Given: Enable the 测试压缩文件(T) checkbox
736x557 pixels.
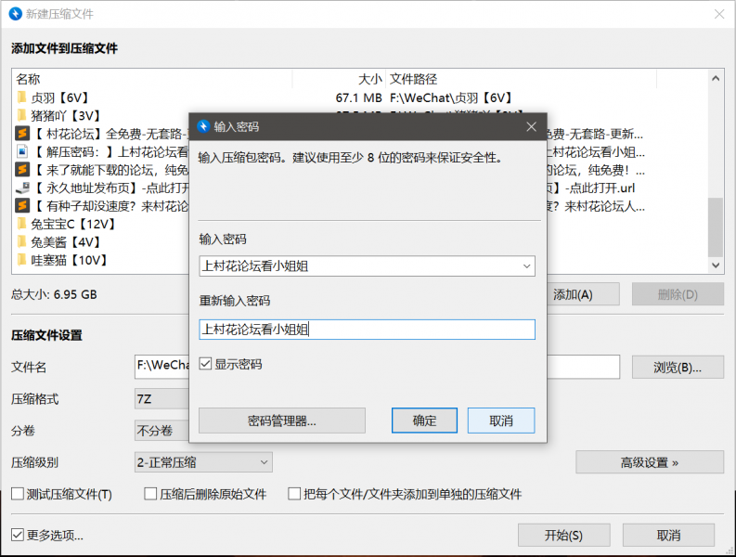Looking at the screenshot, I should tap(18, 495).
